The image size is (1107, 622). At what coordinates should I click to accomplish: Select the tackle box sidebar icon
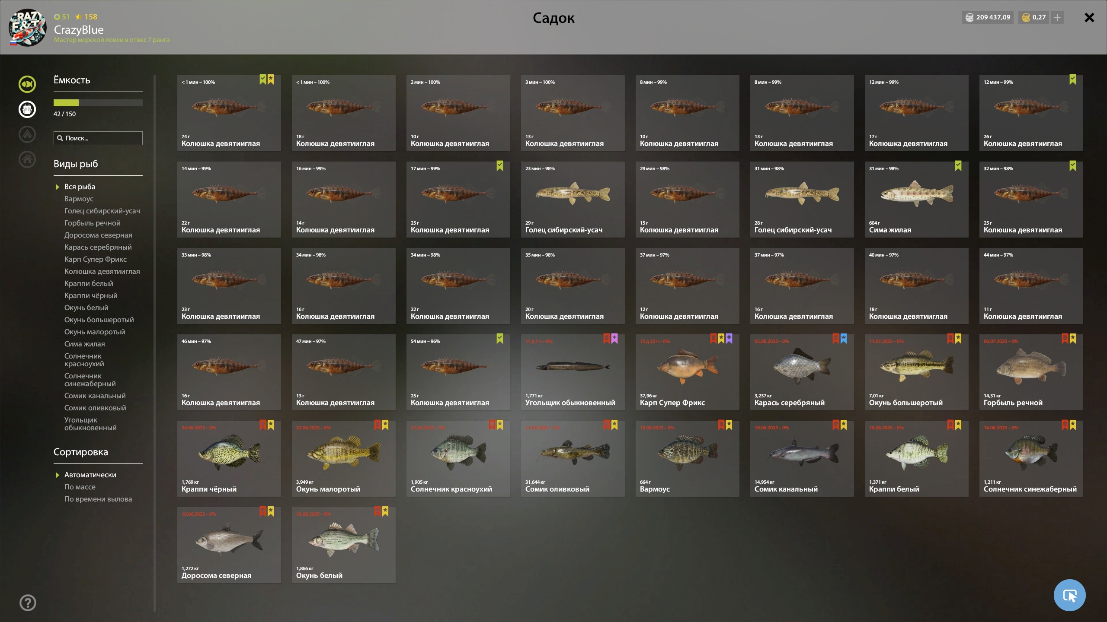(x=27, y=109)
